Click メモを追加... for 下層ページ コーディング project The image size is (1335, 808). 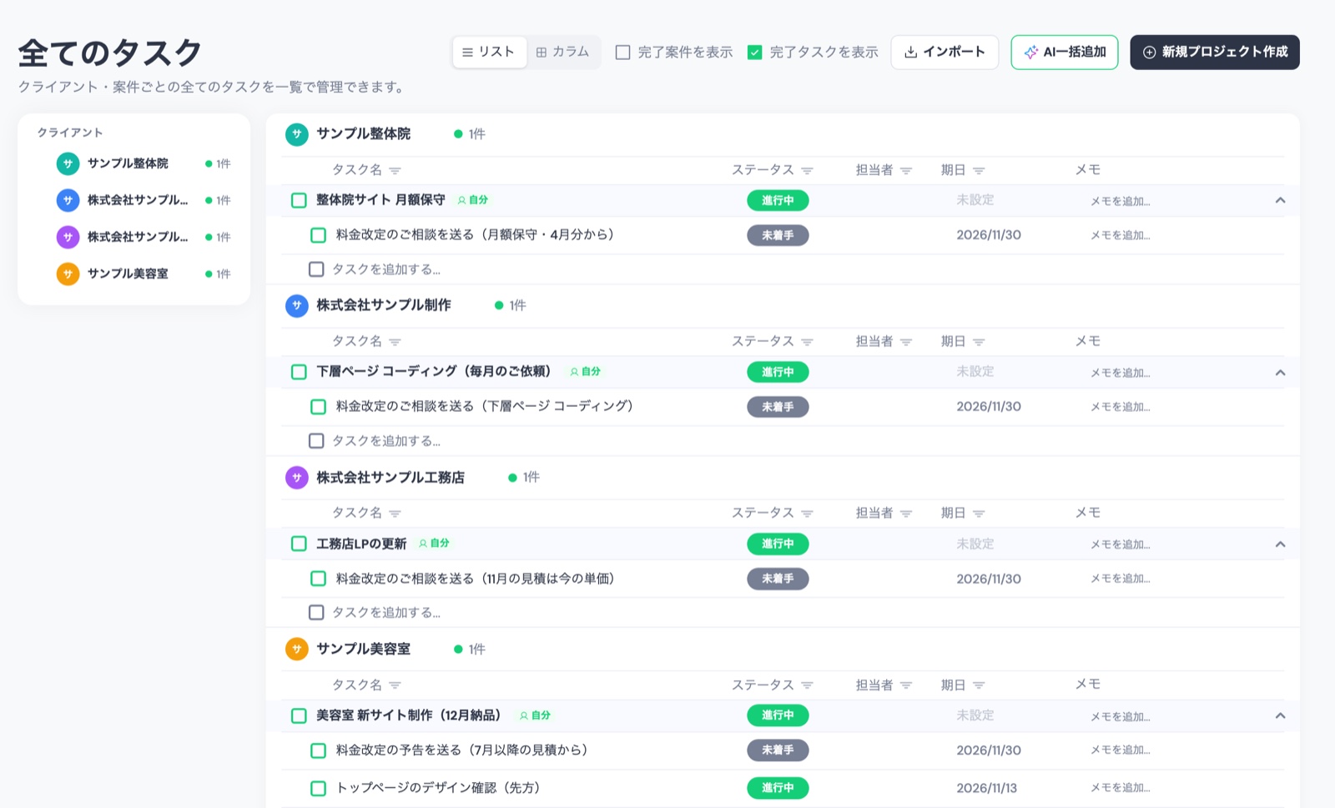1121,374
